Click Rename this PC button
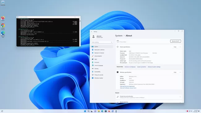Screen dimensions: 201x113 (176, 41)
